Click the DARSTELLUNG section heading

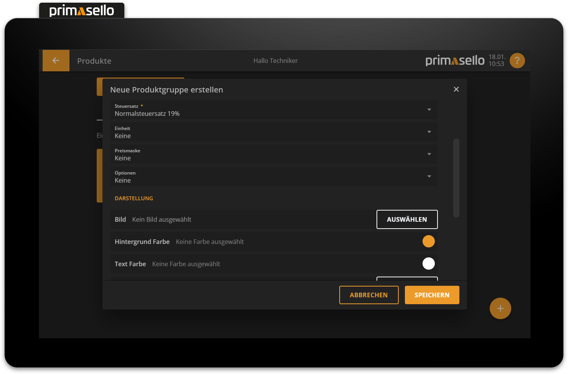[x=134, y=198]
